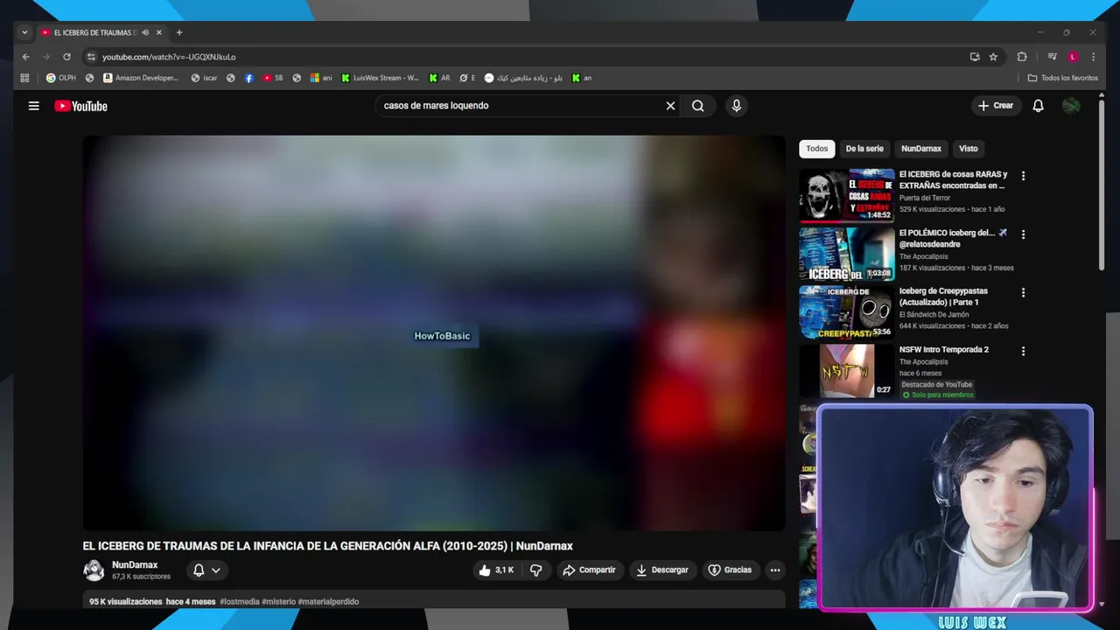Click the #materialperdido hashtag
The width and height of the screenshot is (1120, 630).
tap(328, 602)
